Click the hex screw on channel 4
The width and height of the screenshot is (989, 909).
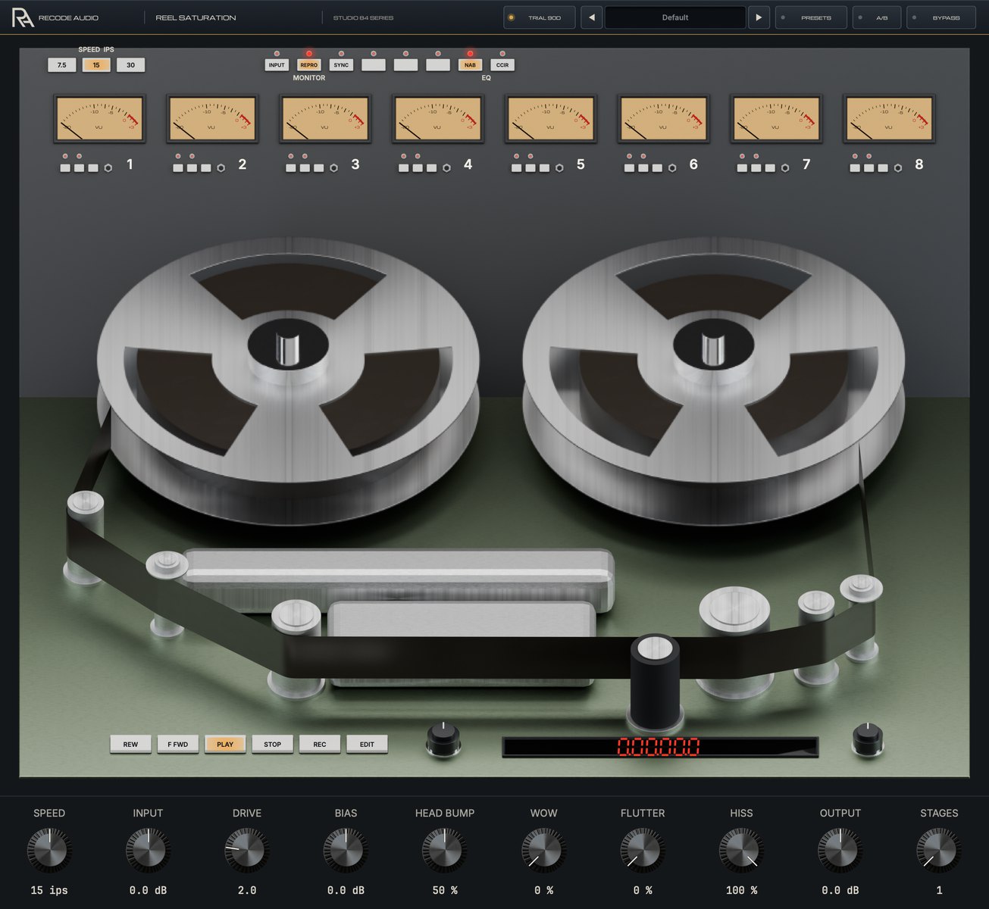point(446,168)
